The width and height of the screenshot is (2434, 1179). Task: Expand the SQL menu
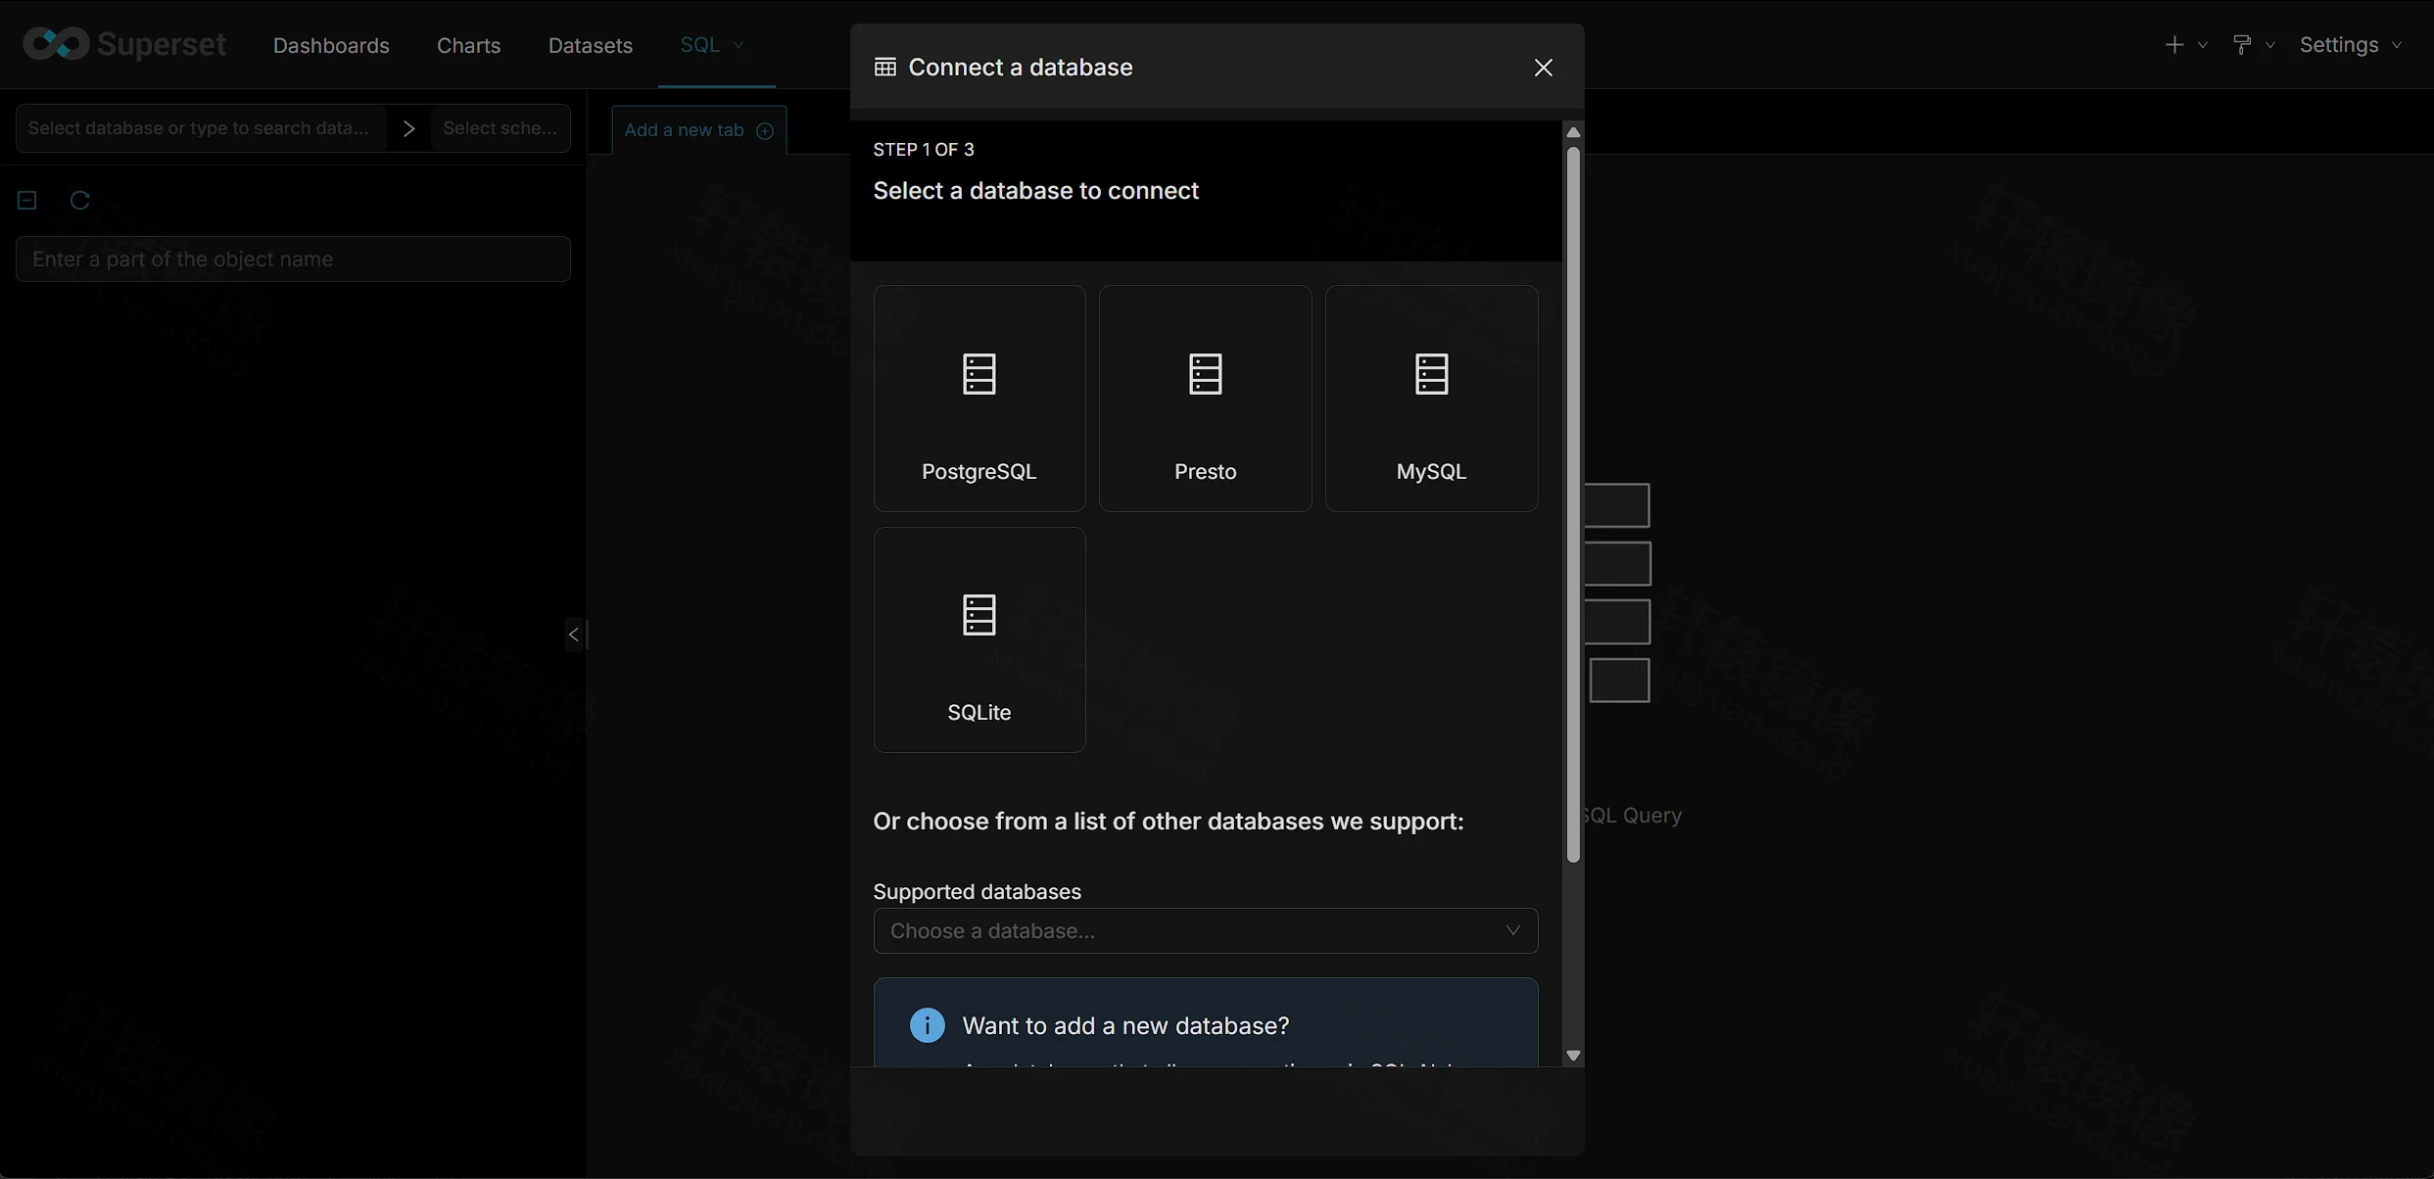pyautogui.click(x=712, y=44)
